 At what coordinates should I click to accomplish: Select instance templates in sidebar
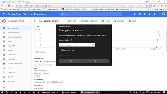(16, 37)
